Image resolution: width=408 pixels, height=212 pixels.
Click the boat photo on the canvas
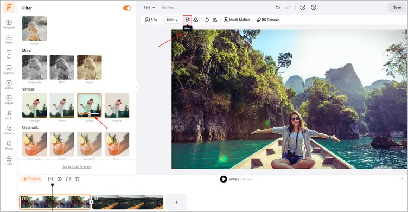(x=289, y=99)
